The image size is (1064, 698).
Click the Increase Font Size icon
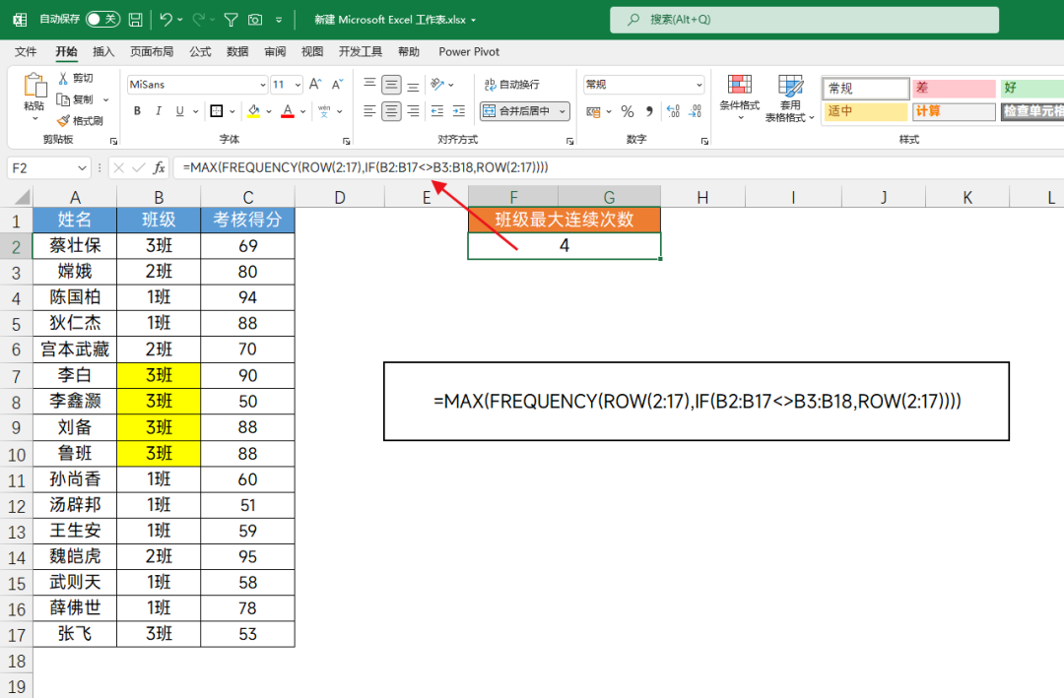pos(314,85)
